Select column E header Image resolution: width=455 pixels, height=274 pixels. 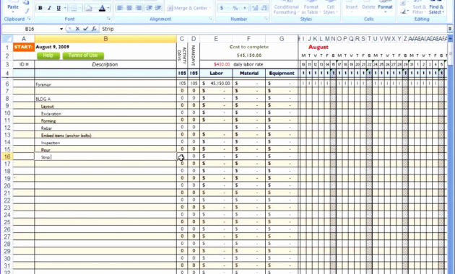216,39
